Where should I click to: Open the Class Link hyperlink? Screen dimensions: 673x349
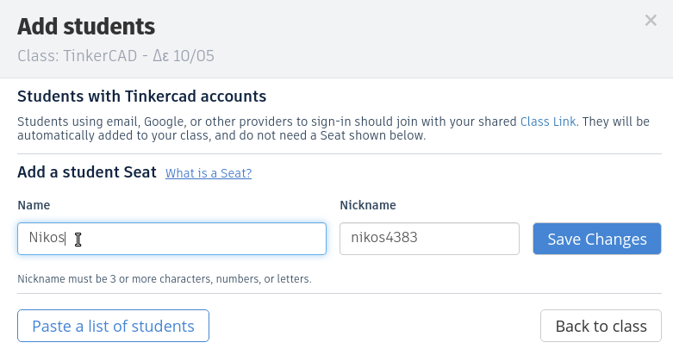pos(548,122)
